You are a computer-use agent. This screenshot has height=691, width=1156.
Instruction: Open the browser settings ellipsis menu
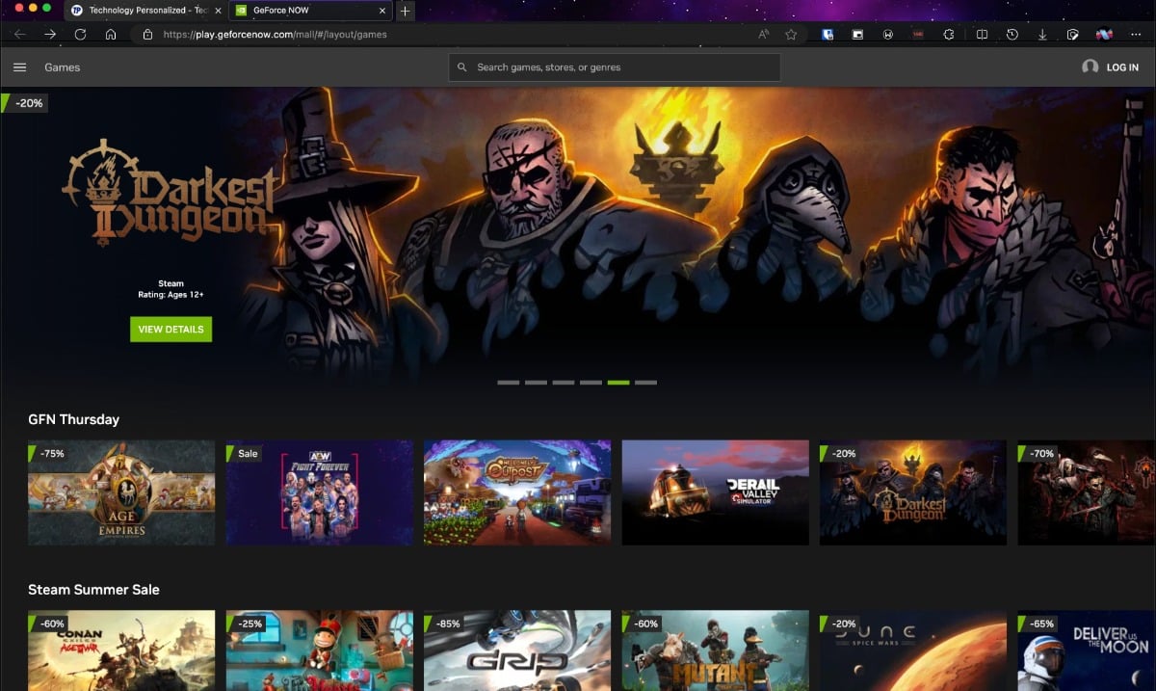coord(1135,34)
